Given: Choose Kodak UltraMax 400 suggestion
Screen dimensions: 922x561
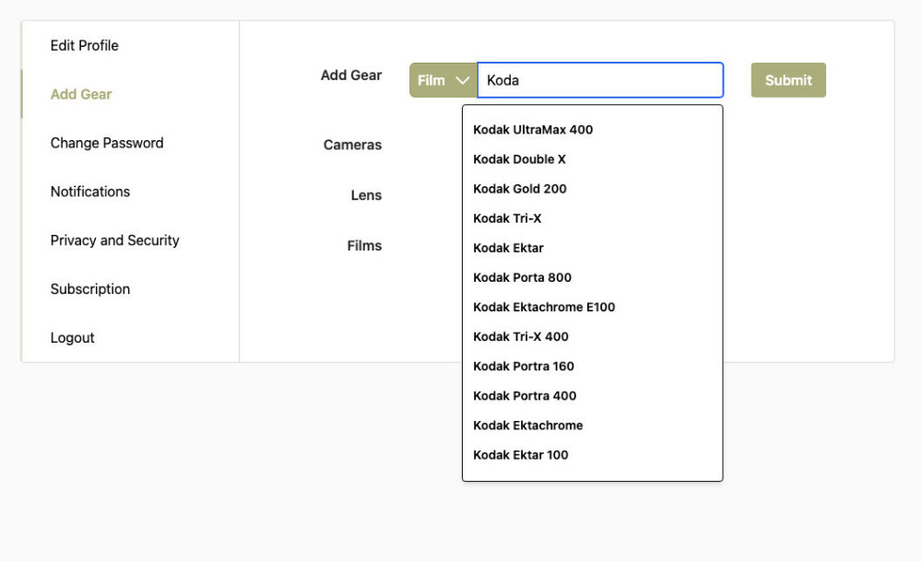Looking at the screenshot, I should pos(533,130).
